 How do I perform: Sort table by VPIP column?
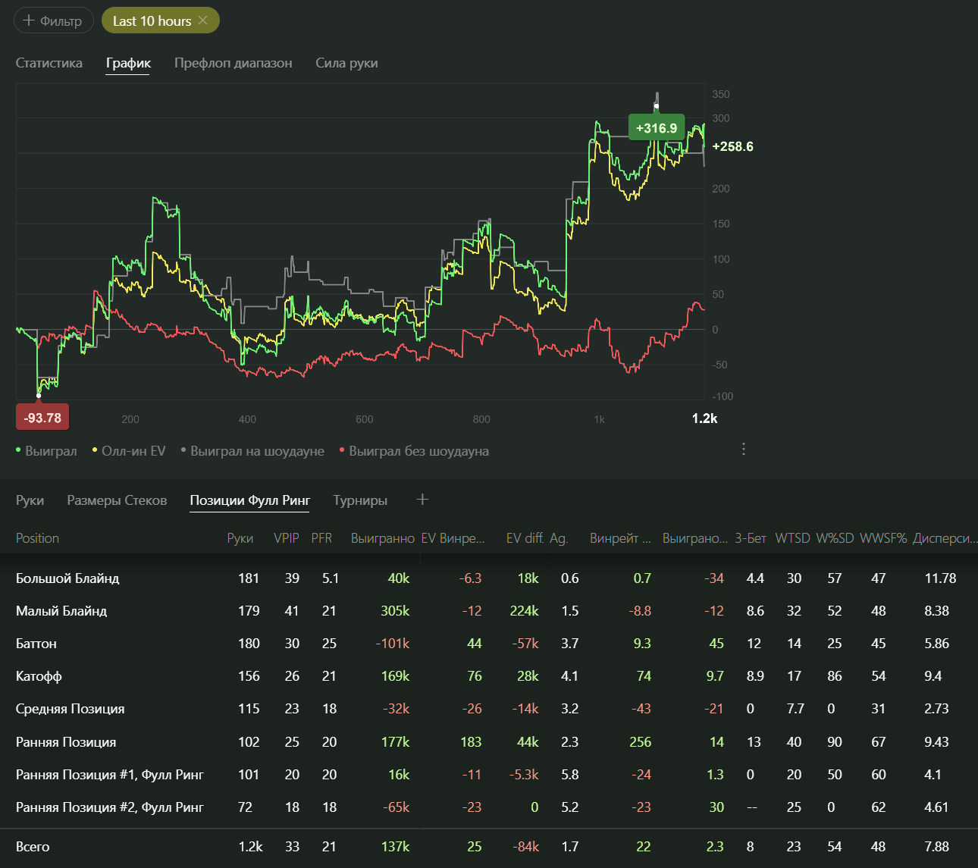point(286,538)
